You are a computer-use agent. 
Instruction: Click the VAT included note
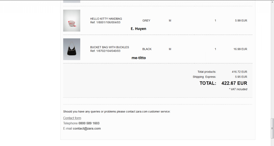pyautogui.click(x=238, y=89)
